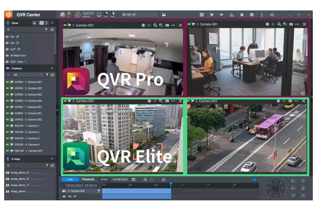Open more options on top-right Camera 001
Screen dimensions: 317x211
point(297,24)
